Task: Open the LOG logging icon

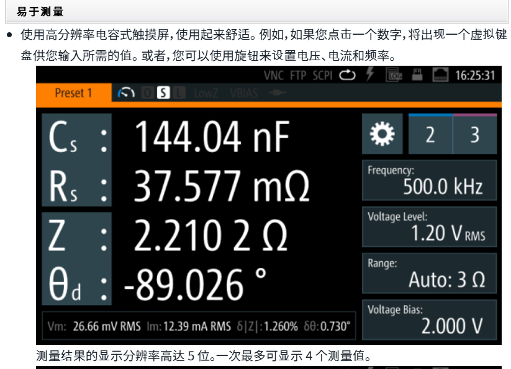Action: click(394, 75)
